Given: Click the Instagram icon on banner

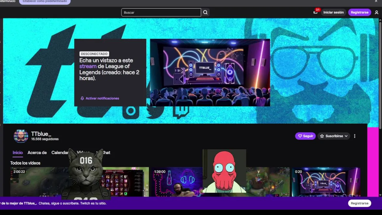Looking at the screenshot, I should tap(131, 111).
